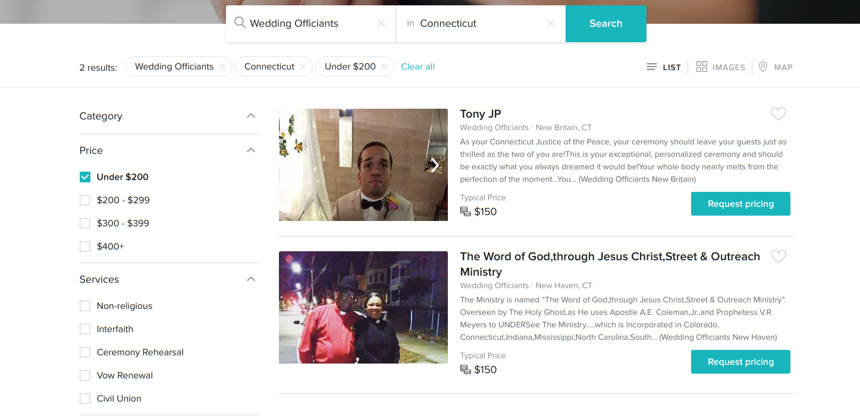Remove the Wedding Officiants filter chip
860x417 pixels.
(222, 67)
